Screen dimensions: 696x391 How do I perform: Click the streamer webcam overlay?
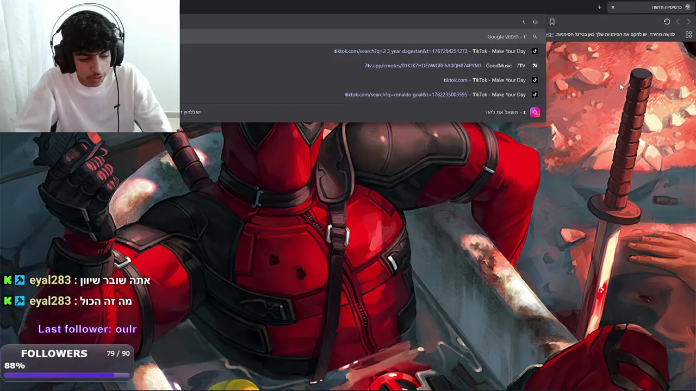(90, 66)
